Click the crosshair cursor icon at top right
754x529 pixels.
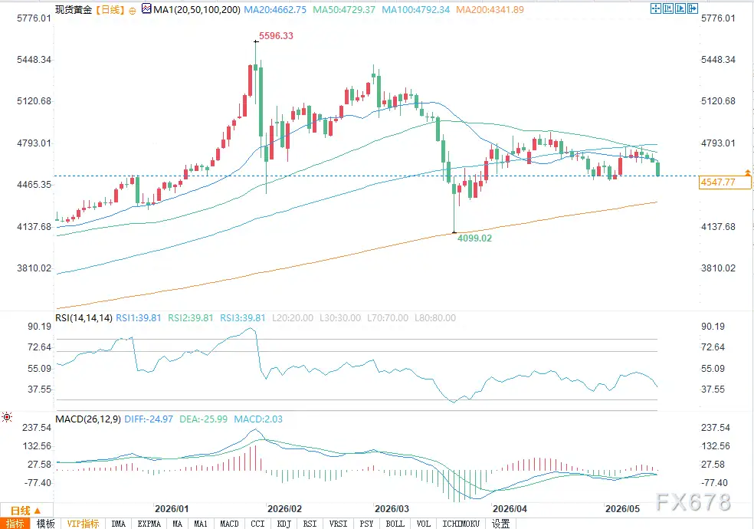(655, 8)
